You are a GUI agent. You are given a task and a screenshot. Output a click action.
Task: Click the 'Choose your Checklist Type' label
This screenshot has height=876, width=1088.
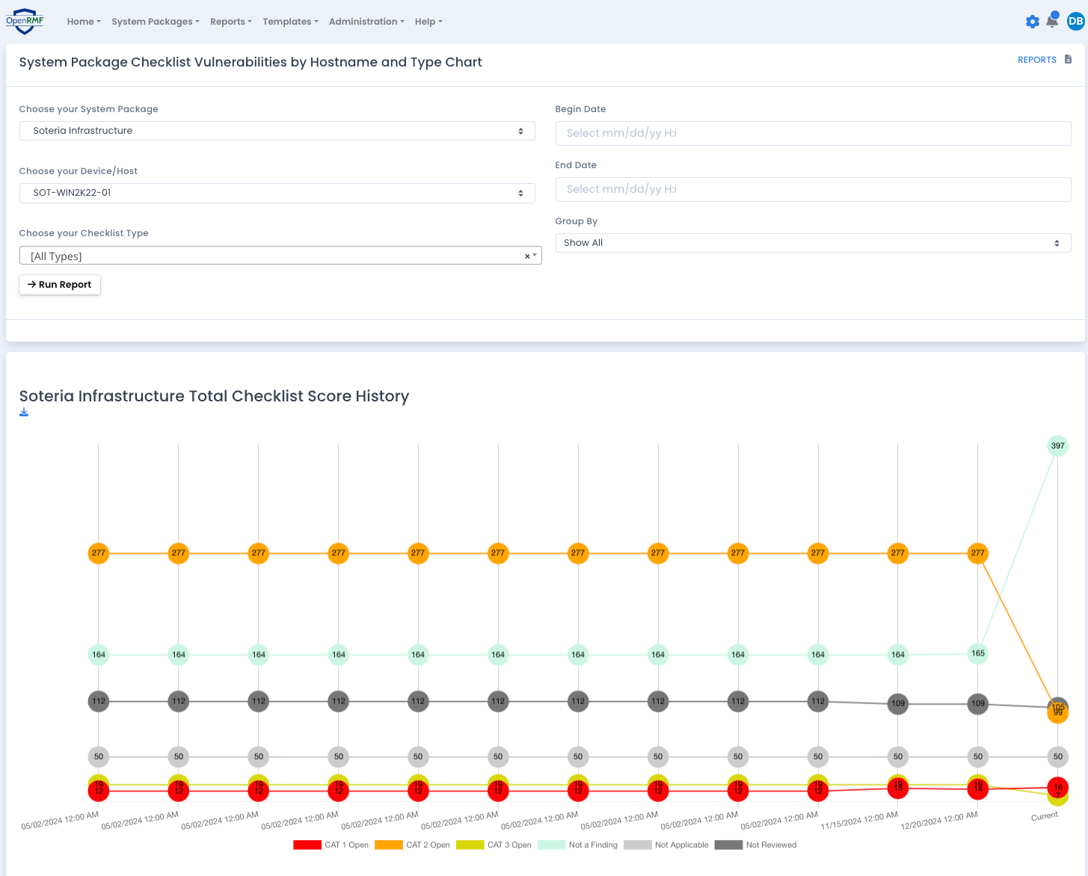click(84, 233)
